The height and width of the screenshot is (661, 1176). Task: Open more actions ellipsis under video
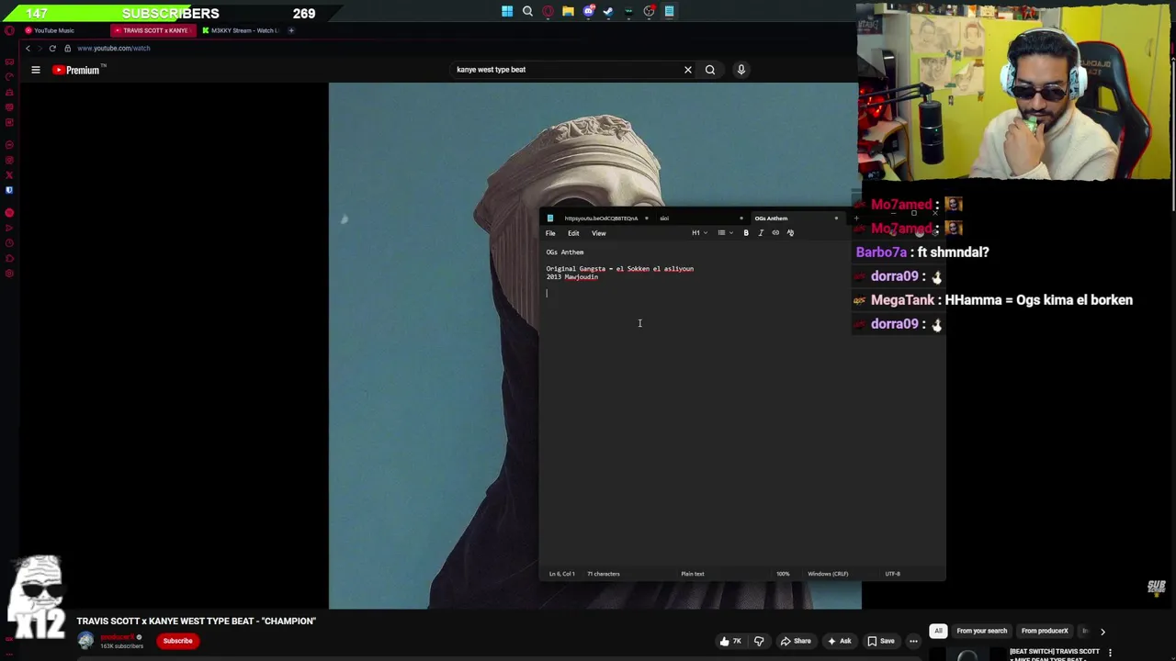913,641
